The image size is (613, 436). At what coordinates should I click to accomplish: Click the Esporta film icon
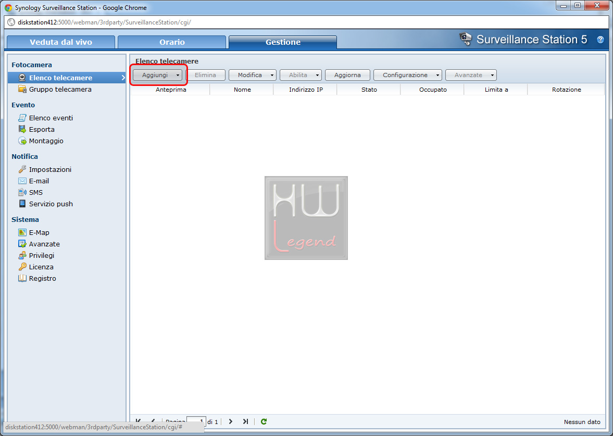click(x=22, y=129)
